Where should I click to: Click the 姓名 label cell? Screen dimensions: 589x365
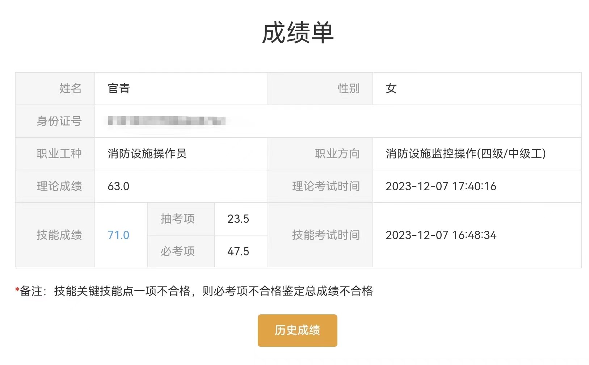point(55,89)
